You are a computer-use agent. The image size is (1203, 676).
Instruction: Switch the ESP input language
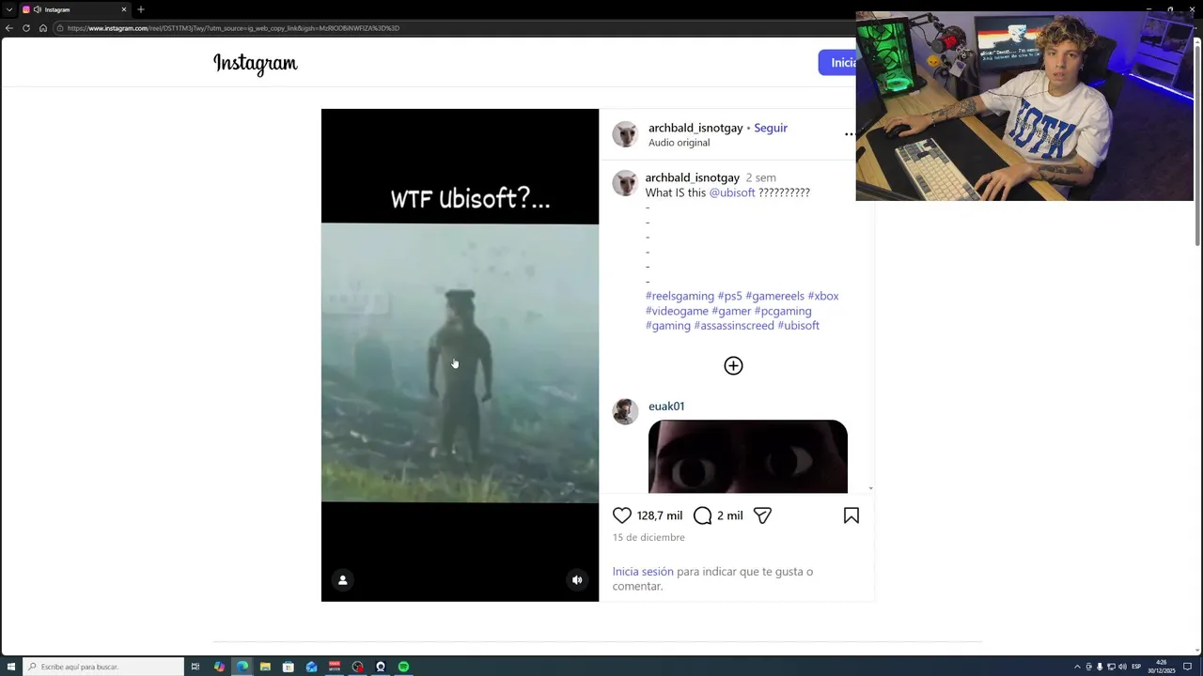click(x=1136, y=667)
